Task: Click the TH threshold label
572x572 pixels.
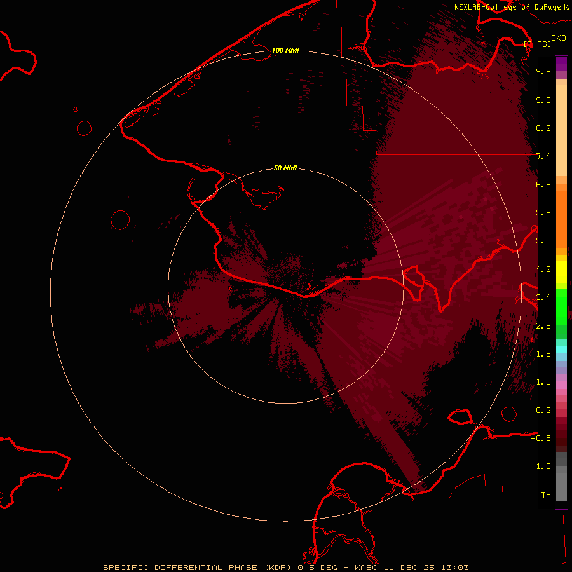Action: click(546, 495)
